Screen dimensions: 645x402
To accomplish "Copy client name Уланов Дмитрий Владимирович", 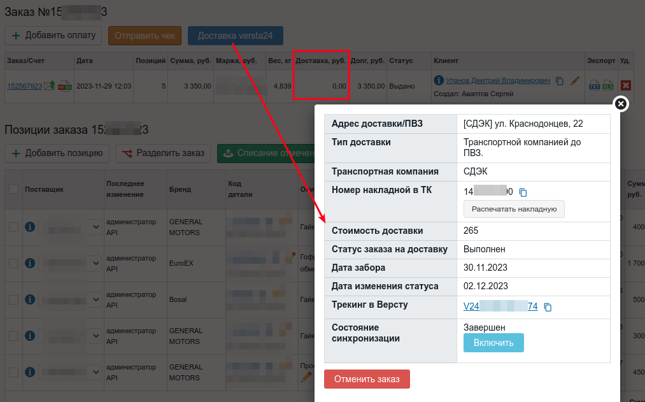I will click(x=560, y=81).
